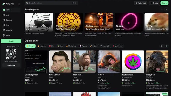Go to previous trending items arrow
This screenshot has width=171, height=96.
tap(161, 10)
